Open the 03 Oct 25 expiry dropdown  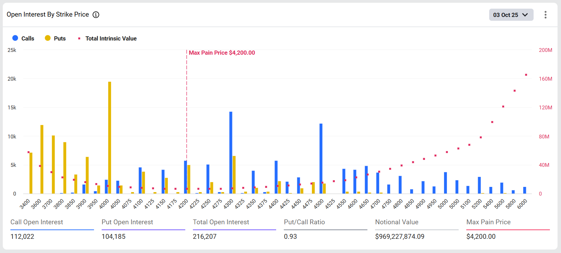click(x=511, y=15)
